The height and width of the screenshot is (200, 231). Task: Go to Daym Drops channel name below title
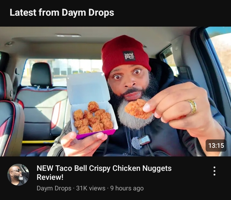pyautogui.click(x=54, y=188)
